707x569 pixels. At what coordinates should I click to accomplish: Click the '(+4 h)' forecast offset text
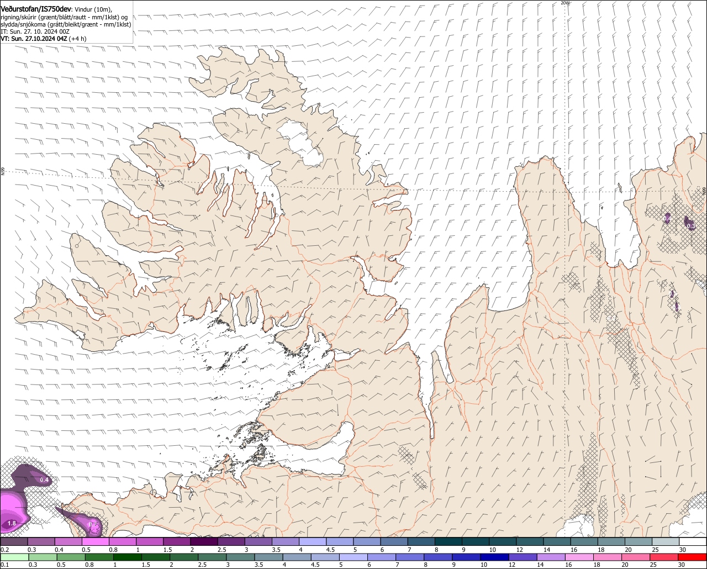tap(78, 39)
